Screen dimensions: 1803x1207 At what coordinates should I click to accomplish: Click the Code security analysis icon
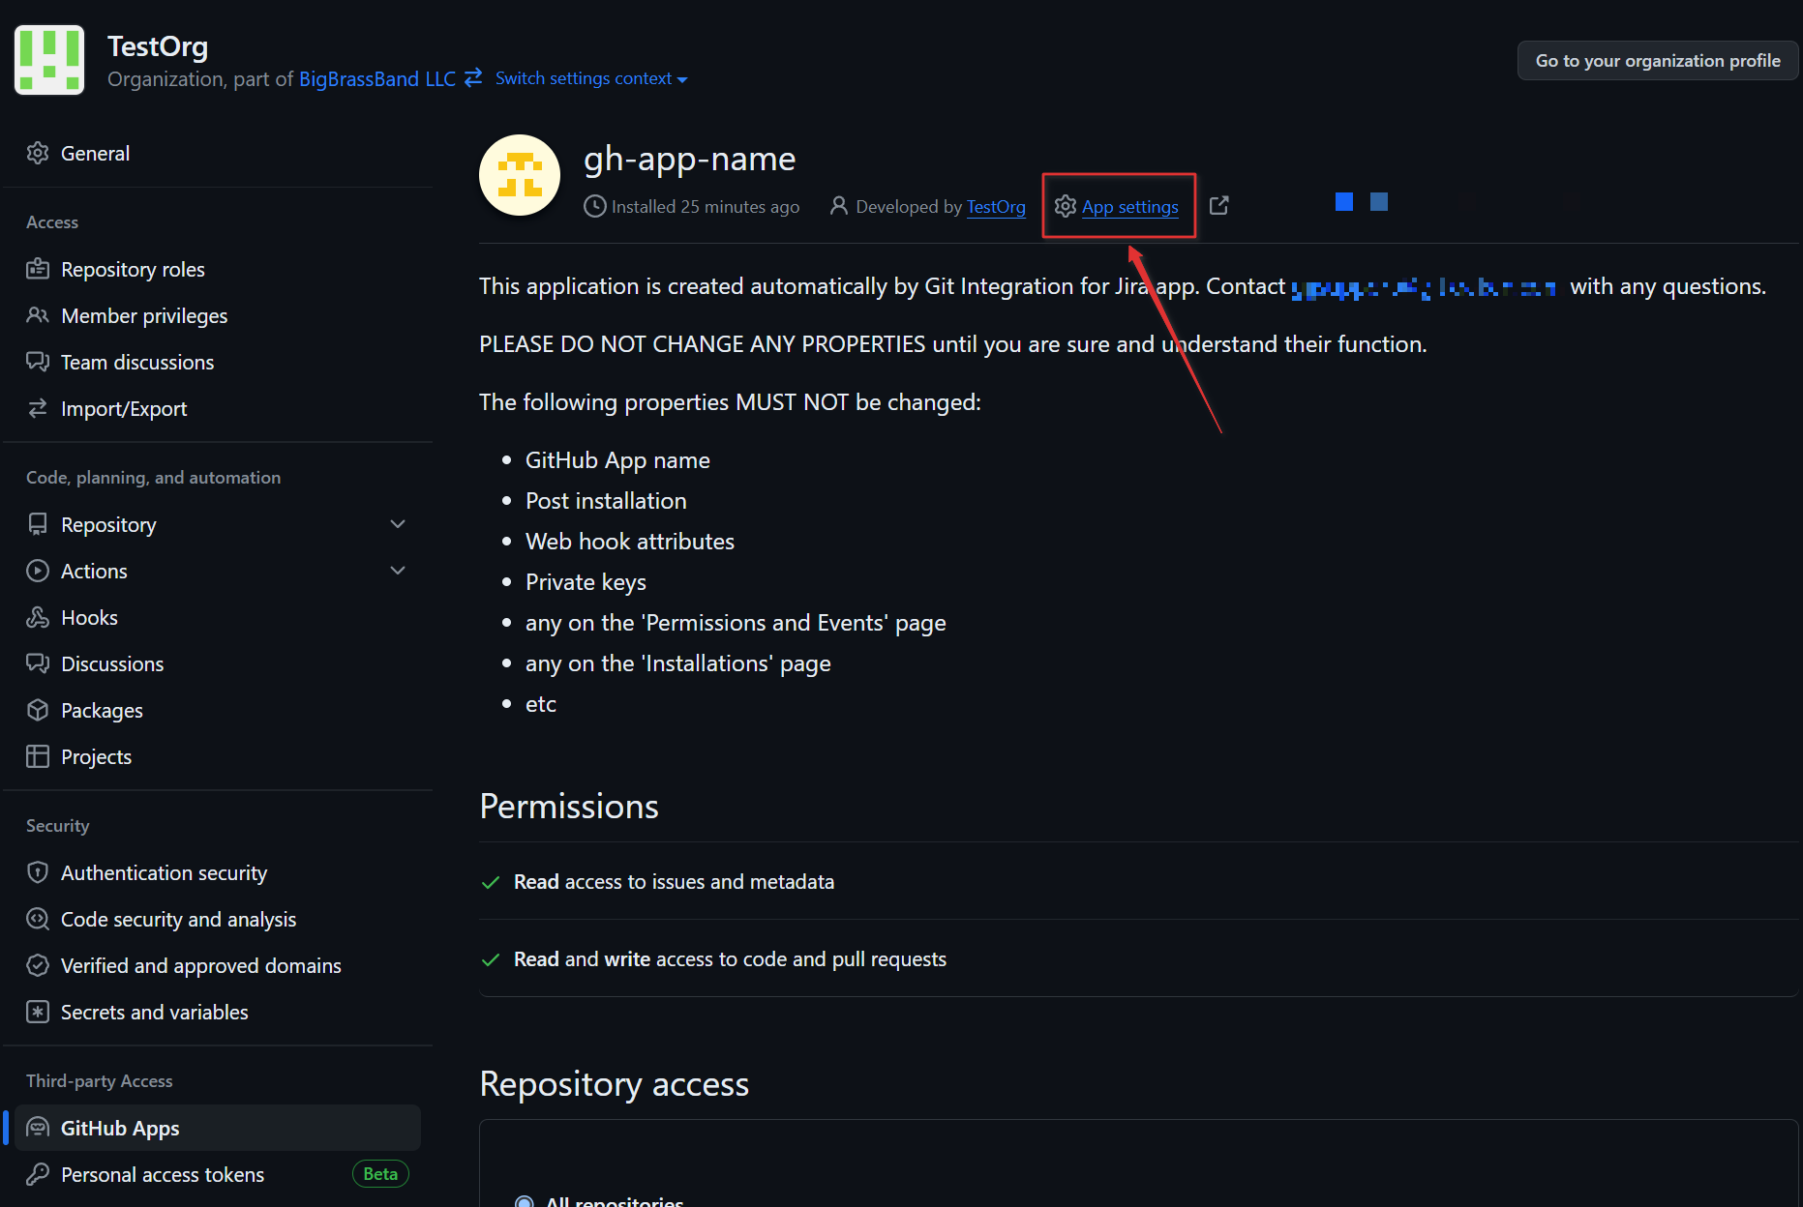pyautogui.click(x=38, y=919)
